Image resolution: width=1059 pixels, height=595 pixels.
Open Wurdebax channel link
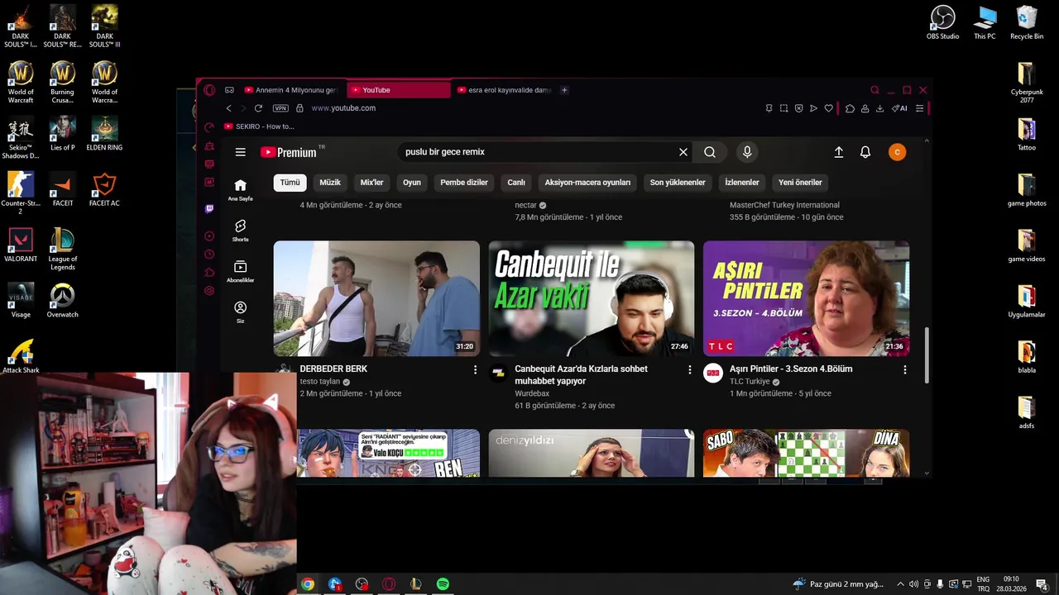tap(532, 394)
